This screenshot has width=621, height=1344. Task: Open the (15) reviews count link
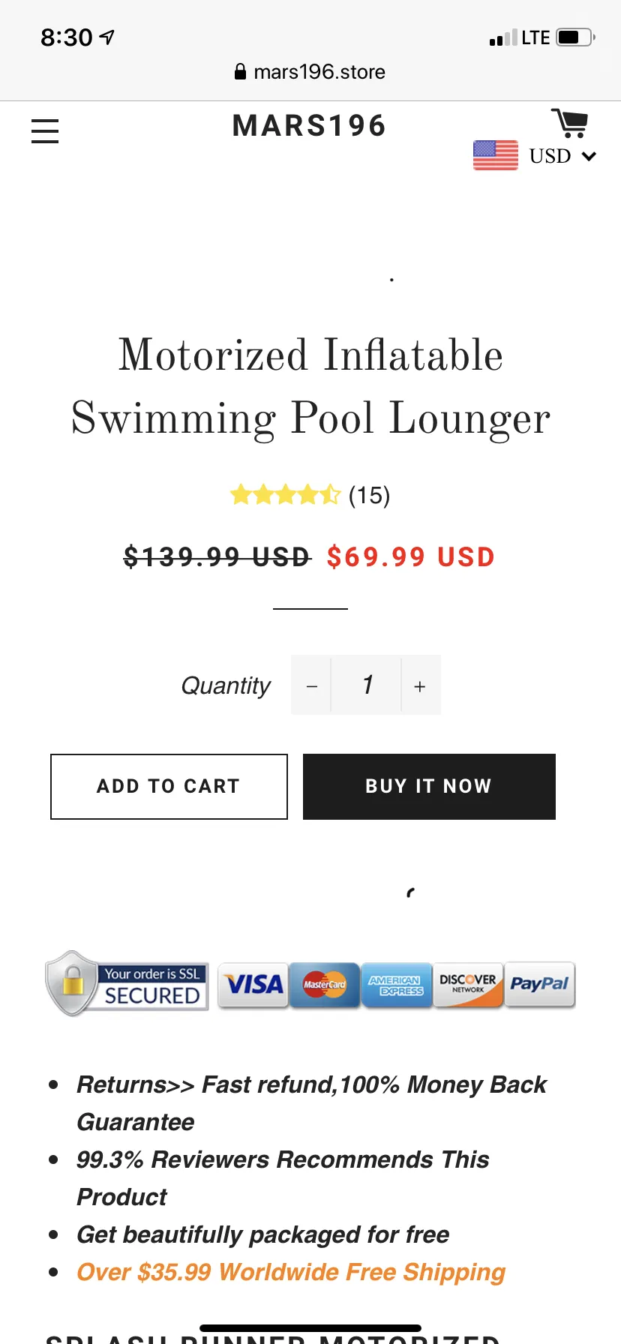[x=369, y=495]
